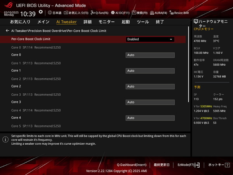The height and width of the screenshot is (175, 233).
Task: Click the ROG logo icon
Action: point(9,5)
